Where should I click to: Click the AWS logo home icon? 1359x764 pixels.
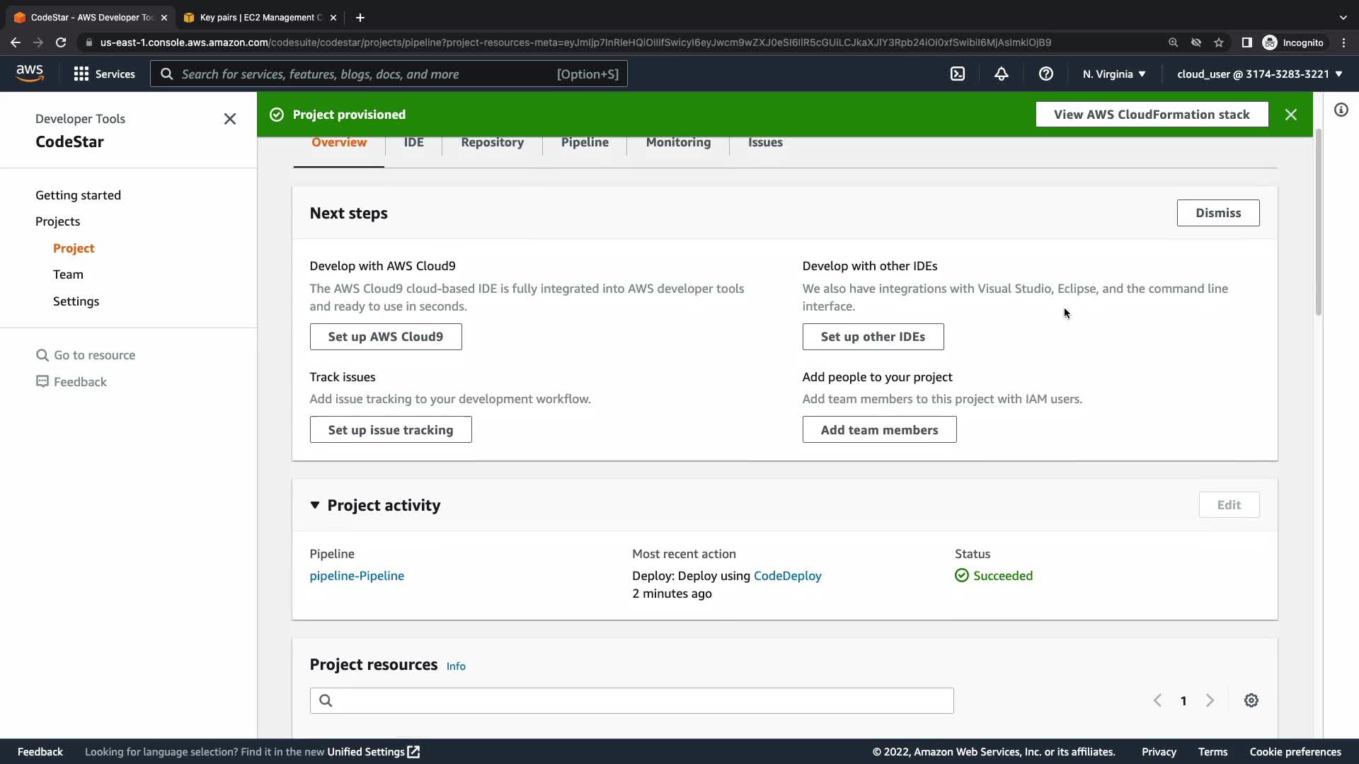point(30,73)
